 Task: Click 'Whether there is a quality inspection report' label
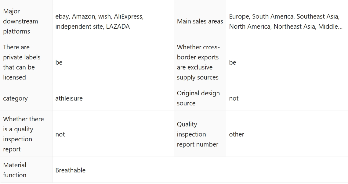tap(23, 134)
